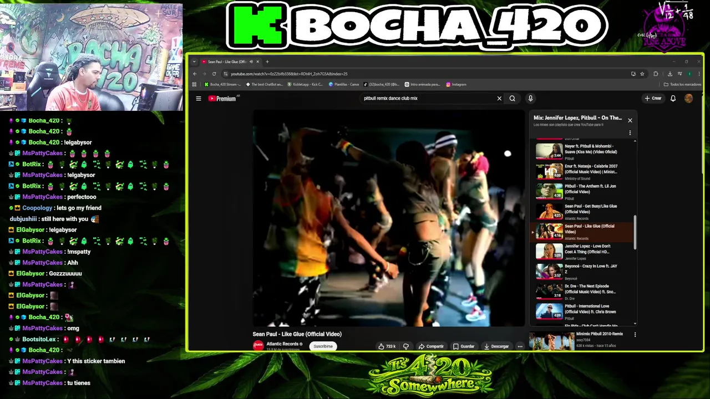710x399 pixels.
Task: Open the browser extensions puzzle icon
Action: tap(656, 74)
